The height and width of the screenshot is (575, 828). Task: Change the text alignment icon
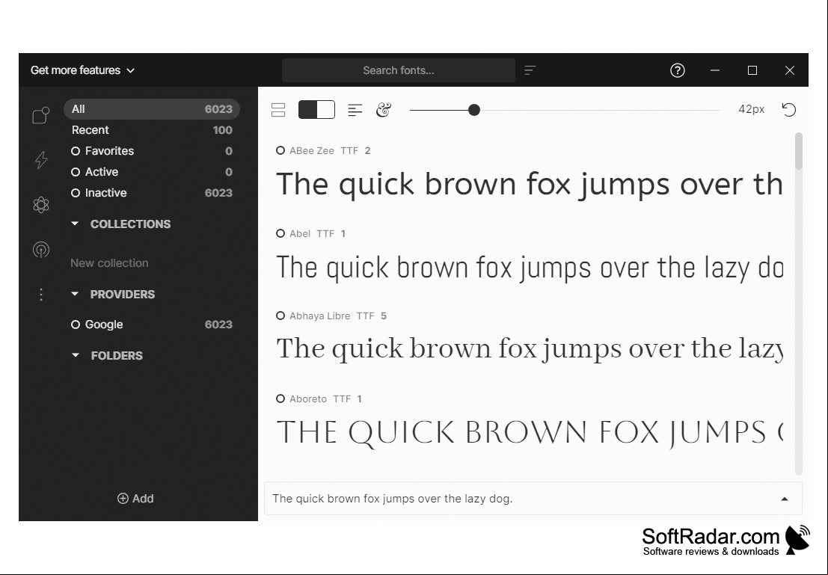[x=355, y=110]
